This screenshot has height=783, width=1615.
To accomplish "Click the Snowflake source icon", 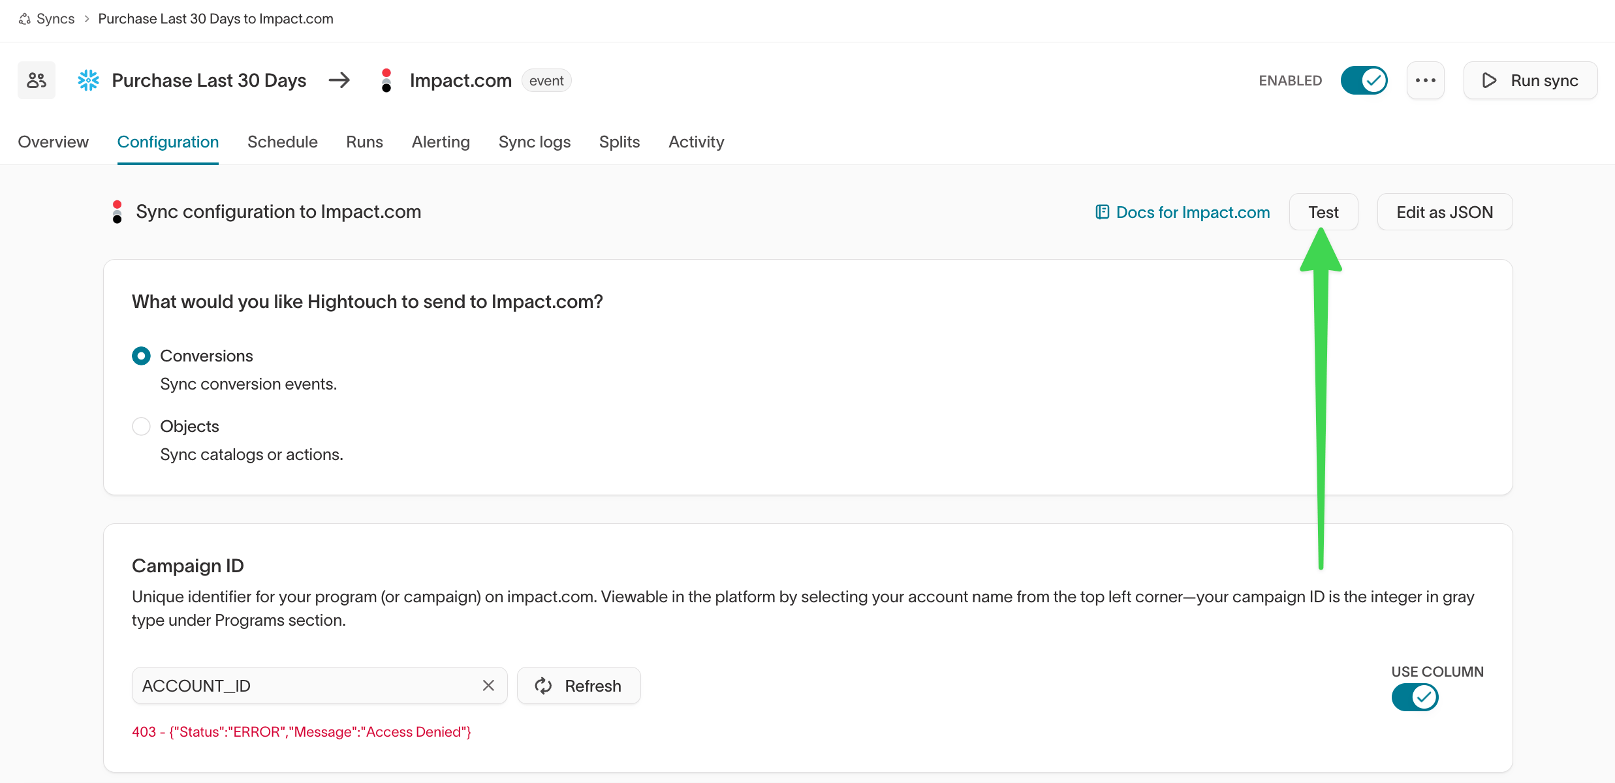I will point(88,80).
